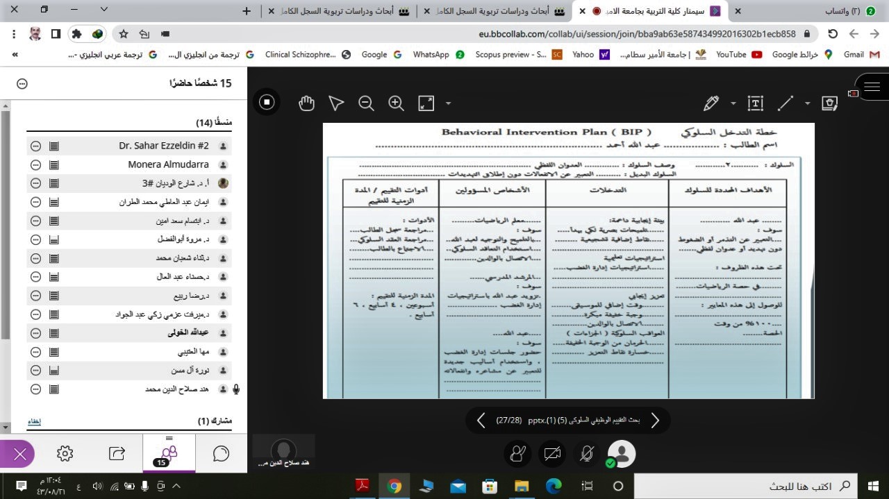This screenshot has height=499, width=889.
Task: Open the fit view dropdown arrow
Action: (x=448, y=103)
